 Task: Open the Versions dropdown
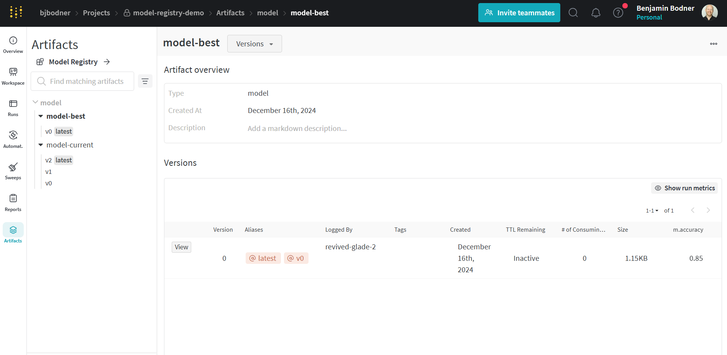[x=254, y=44]
